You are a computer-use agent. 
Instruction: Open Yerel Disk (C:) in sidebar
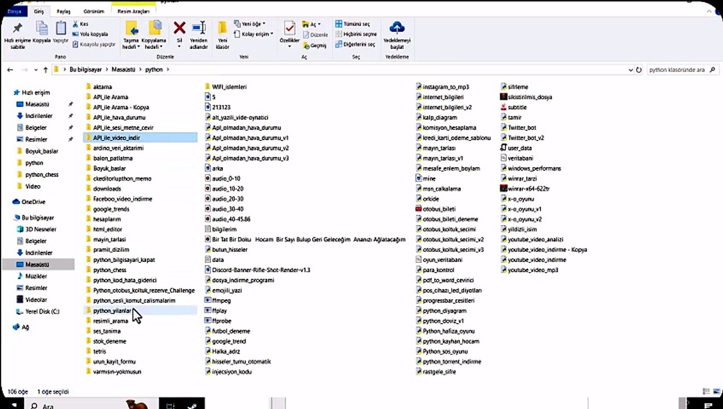38,311
